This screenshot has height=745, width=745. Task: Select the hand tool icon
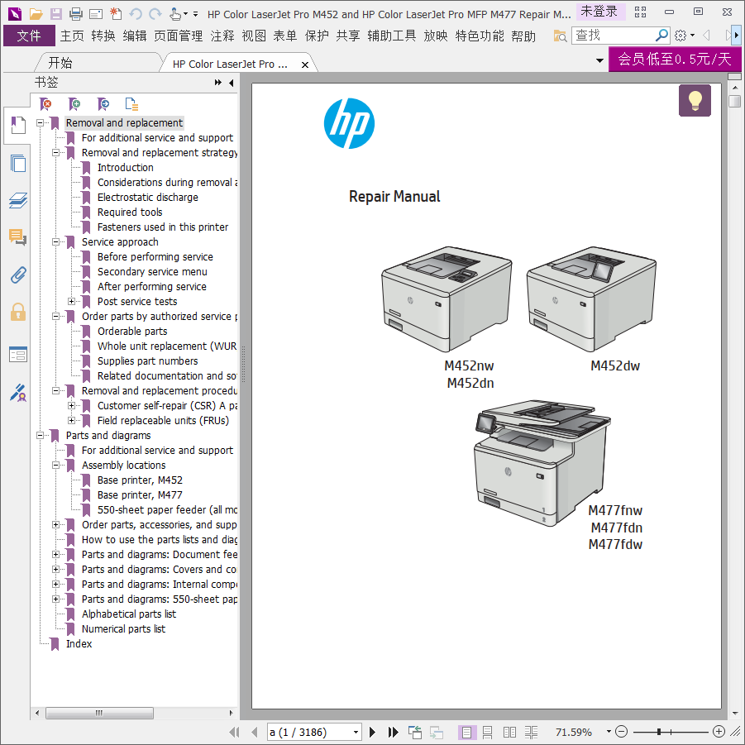(175, 14)
